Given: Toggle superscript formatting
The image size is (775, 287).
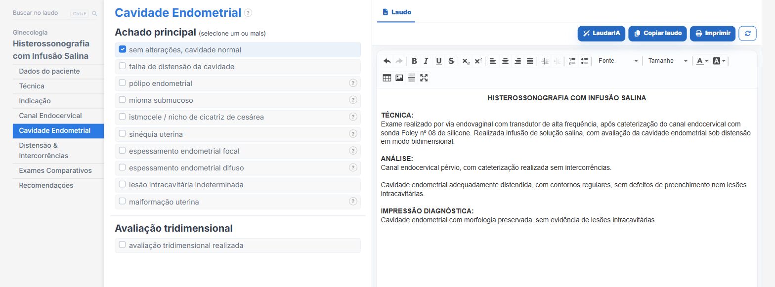Looking at the screenshot, I should click(478, 61).
